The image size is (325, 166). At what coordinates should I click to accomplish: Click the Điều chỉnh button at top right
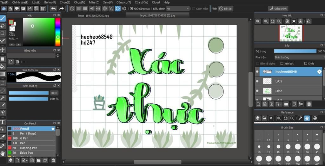[x=278, y=9]
